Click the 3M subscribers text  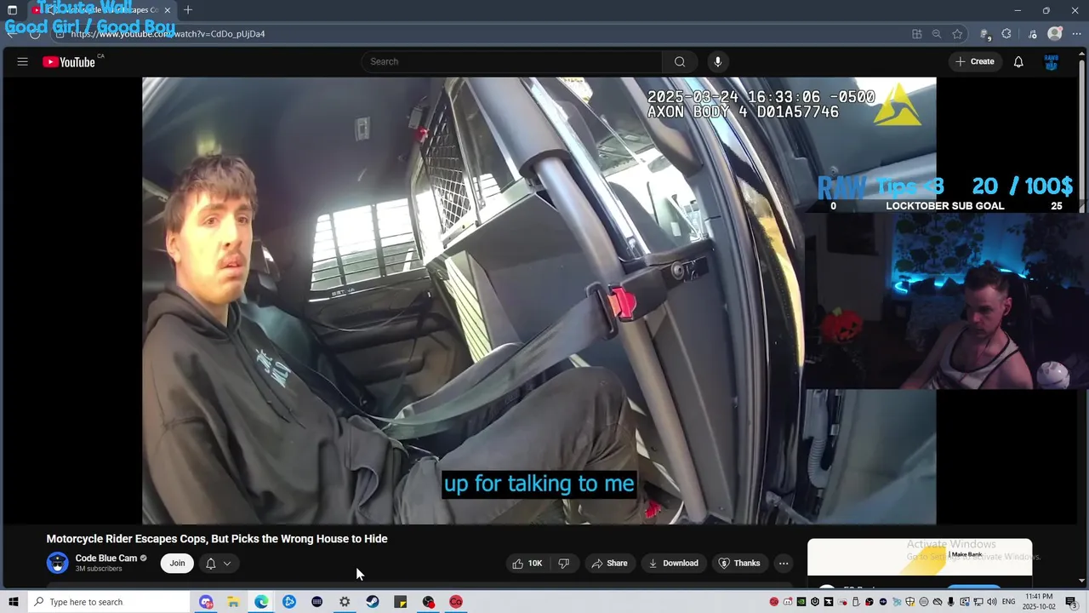[99, 569]
